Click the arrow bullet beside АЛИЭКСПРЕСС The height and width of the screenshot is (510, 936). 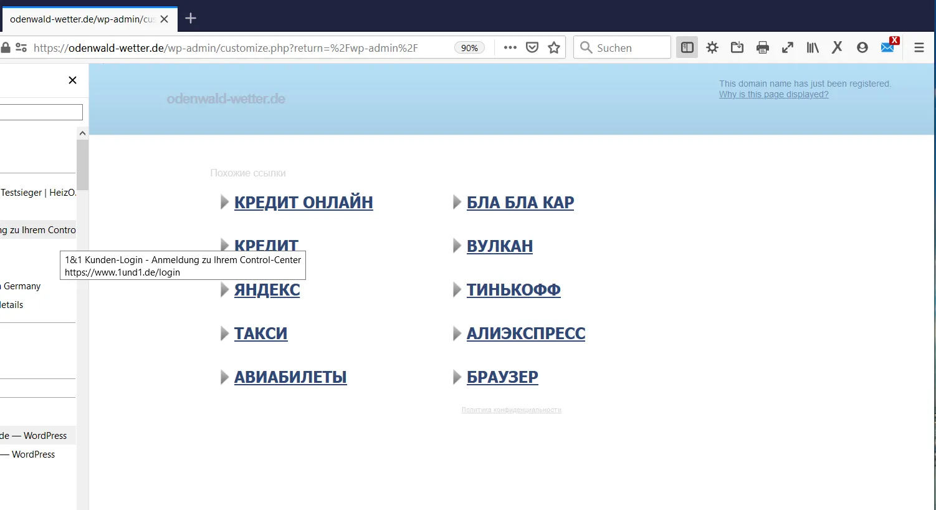(x=457, y=333)
